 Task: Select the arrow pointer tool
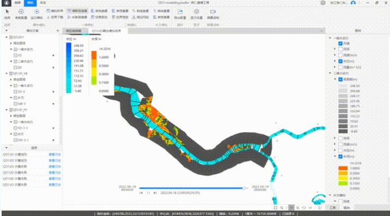tap(7, 11)
